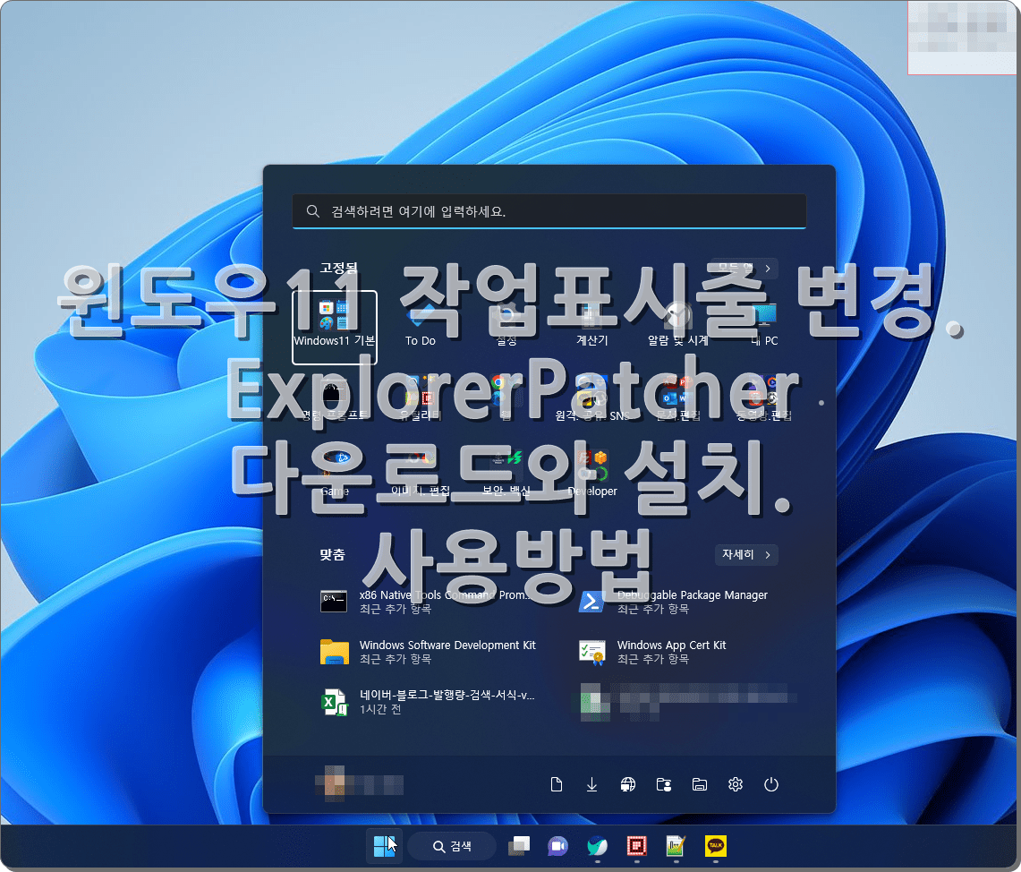Screen dimensions: 1021x872
Task: Open the user profile account button
Action: tap(360, 783)
